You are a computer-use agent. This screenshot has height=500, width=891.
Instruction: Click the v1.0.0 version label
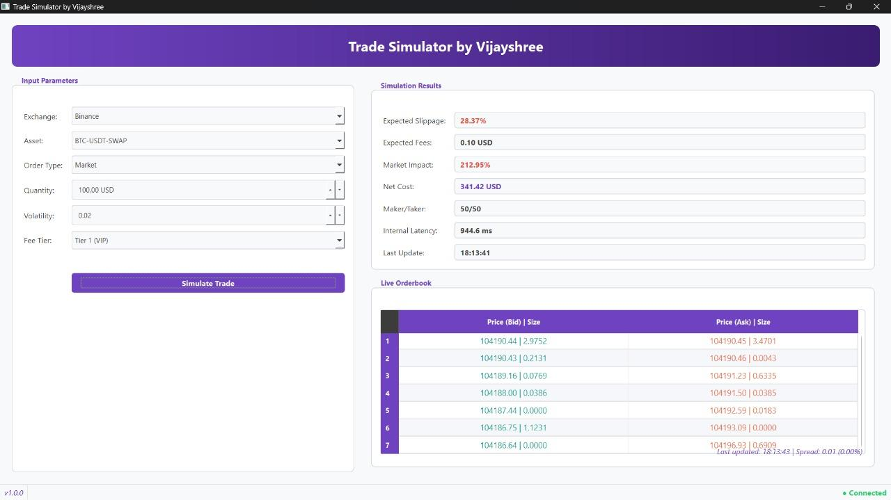pos(14,493)
